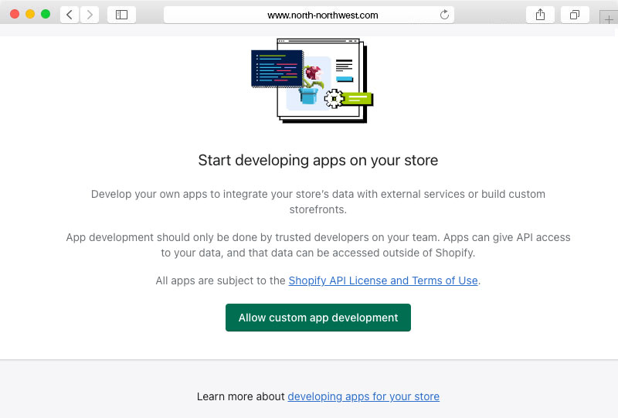Show the tab overview
Viewport: 618px width, 418px height.
[x=575, y=15]
